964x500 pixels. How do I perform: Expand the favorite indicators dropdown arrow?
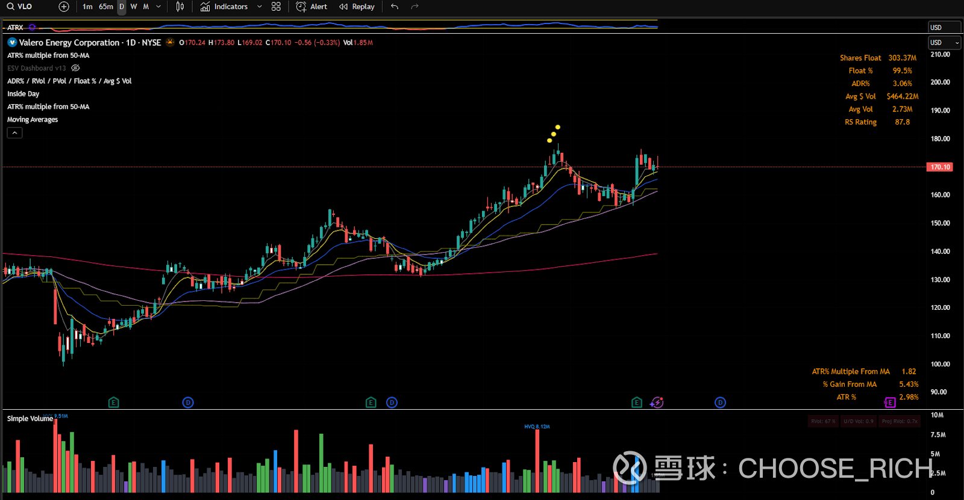260,7
